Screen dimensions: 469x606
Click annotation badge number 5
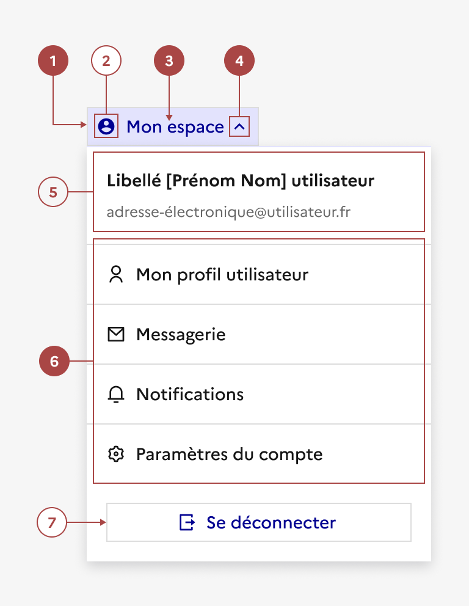point(53,192)
